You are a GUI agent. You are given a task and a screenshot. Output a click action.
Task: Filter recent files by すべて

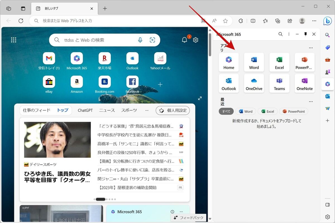(x=226, y=111)
